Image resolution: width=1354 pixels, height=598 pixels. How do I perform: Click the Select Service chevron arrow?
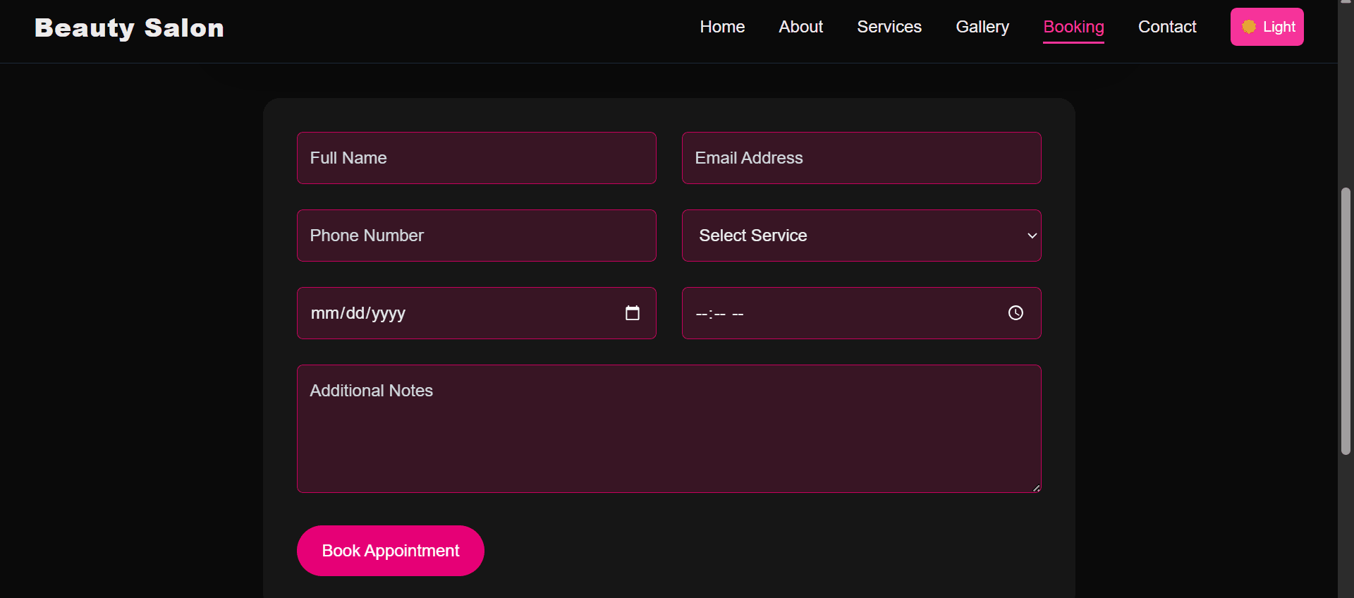1032,236
